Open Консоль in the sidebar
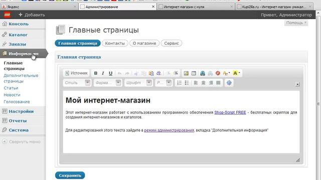321x180 pixels. tap(19, 24)
